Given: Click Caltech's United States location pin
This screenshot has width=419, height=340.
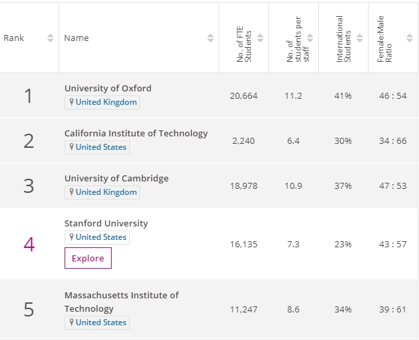Looking at the screenshot, I should [x=72, y=147].
